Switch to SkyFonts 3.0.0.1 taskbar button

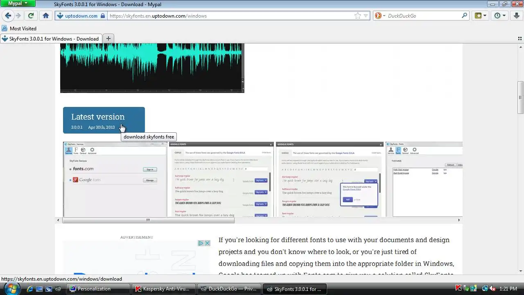coord(294,289)
